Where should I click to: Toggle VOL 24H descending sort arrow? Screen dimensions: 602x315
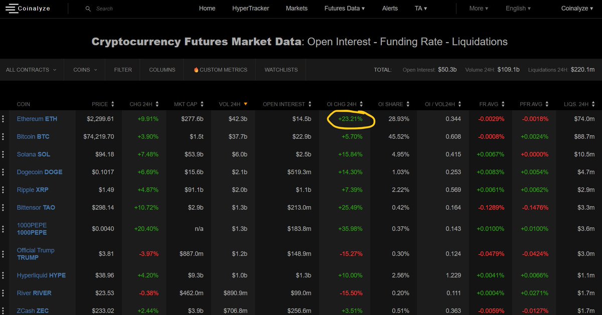click(245, 104)
